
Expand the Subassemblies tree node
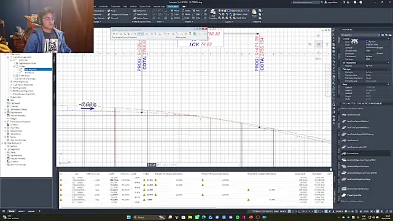click(x=6, y=131)
